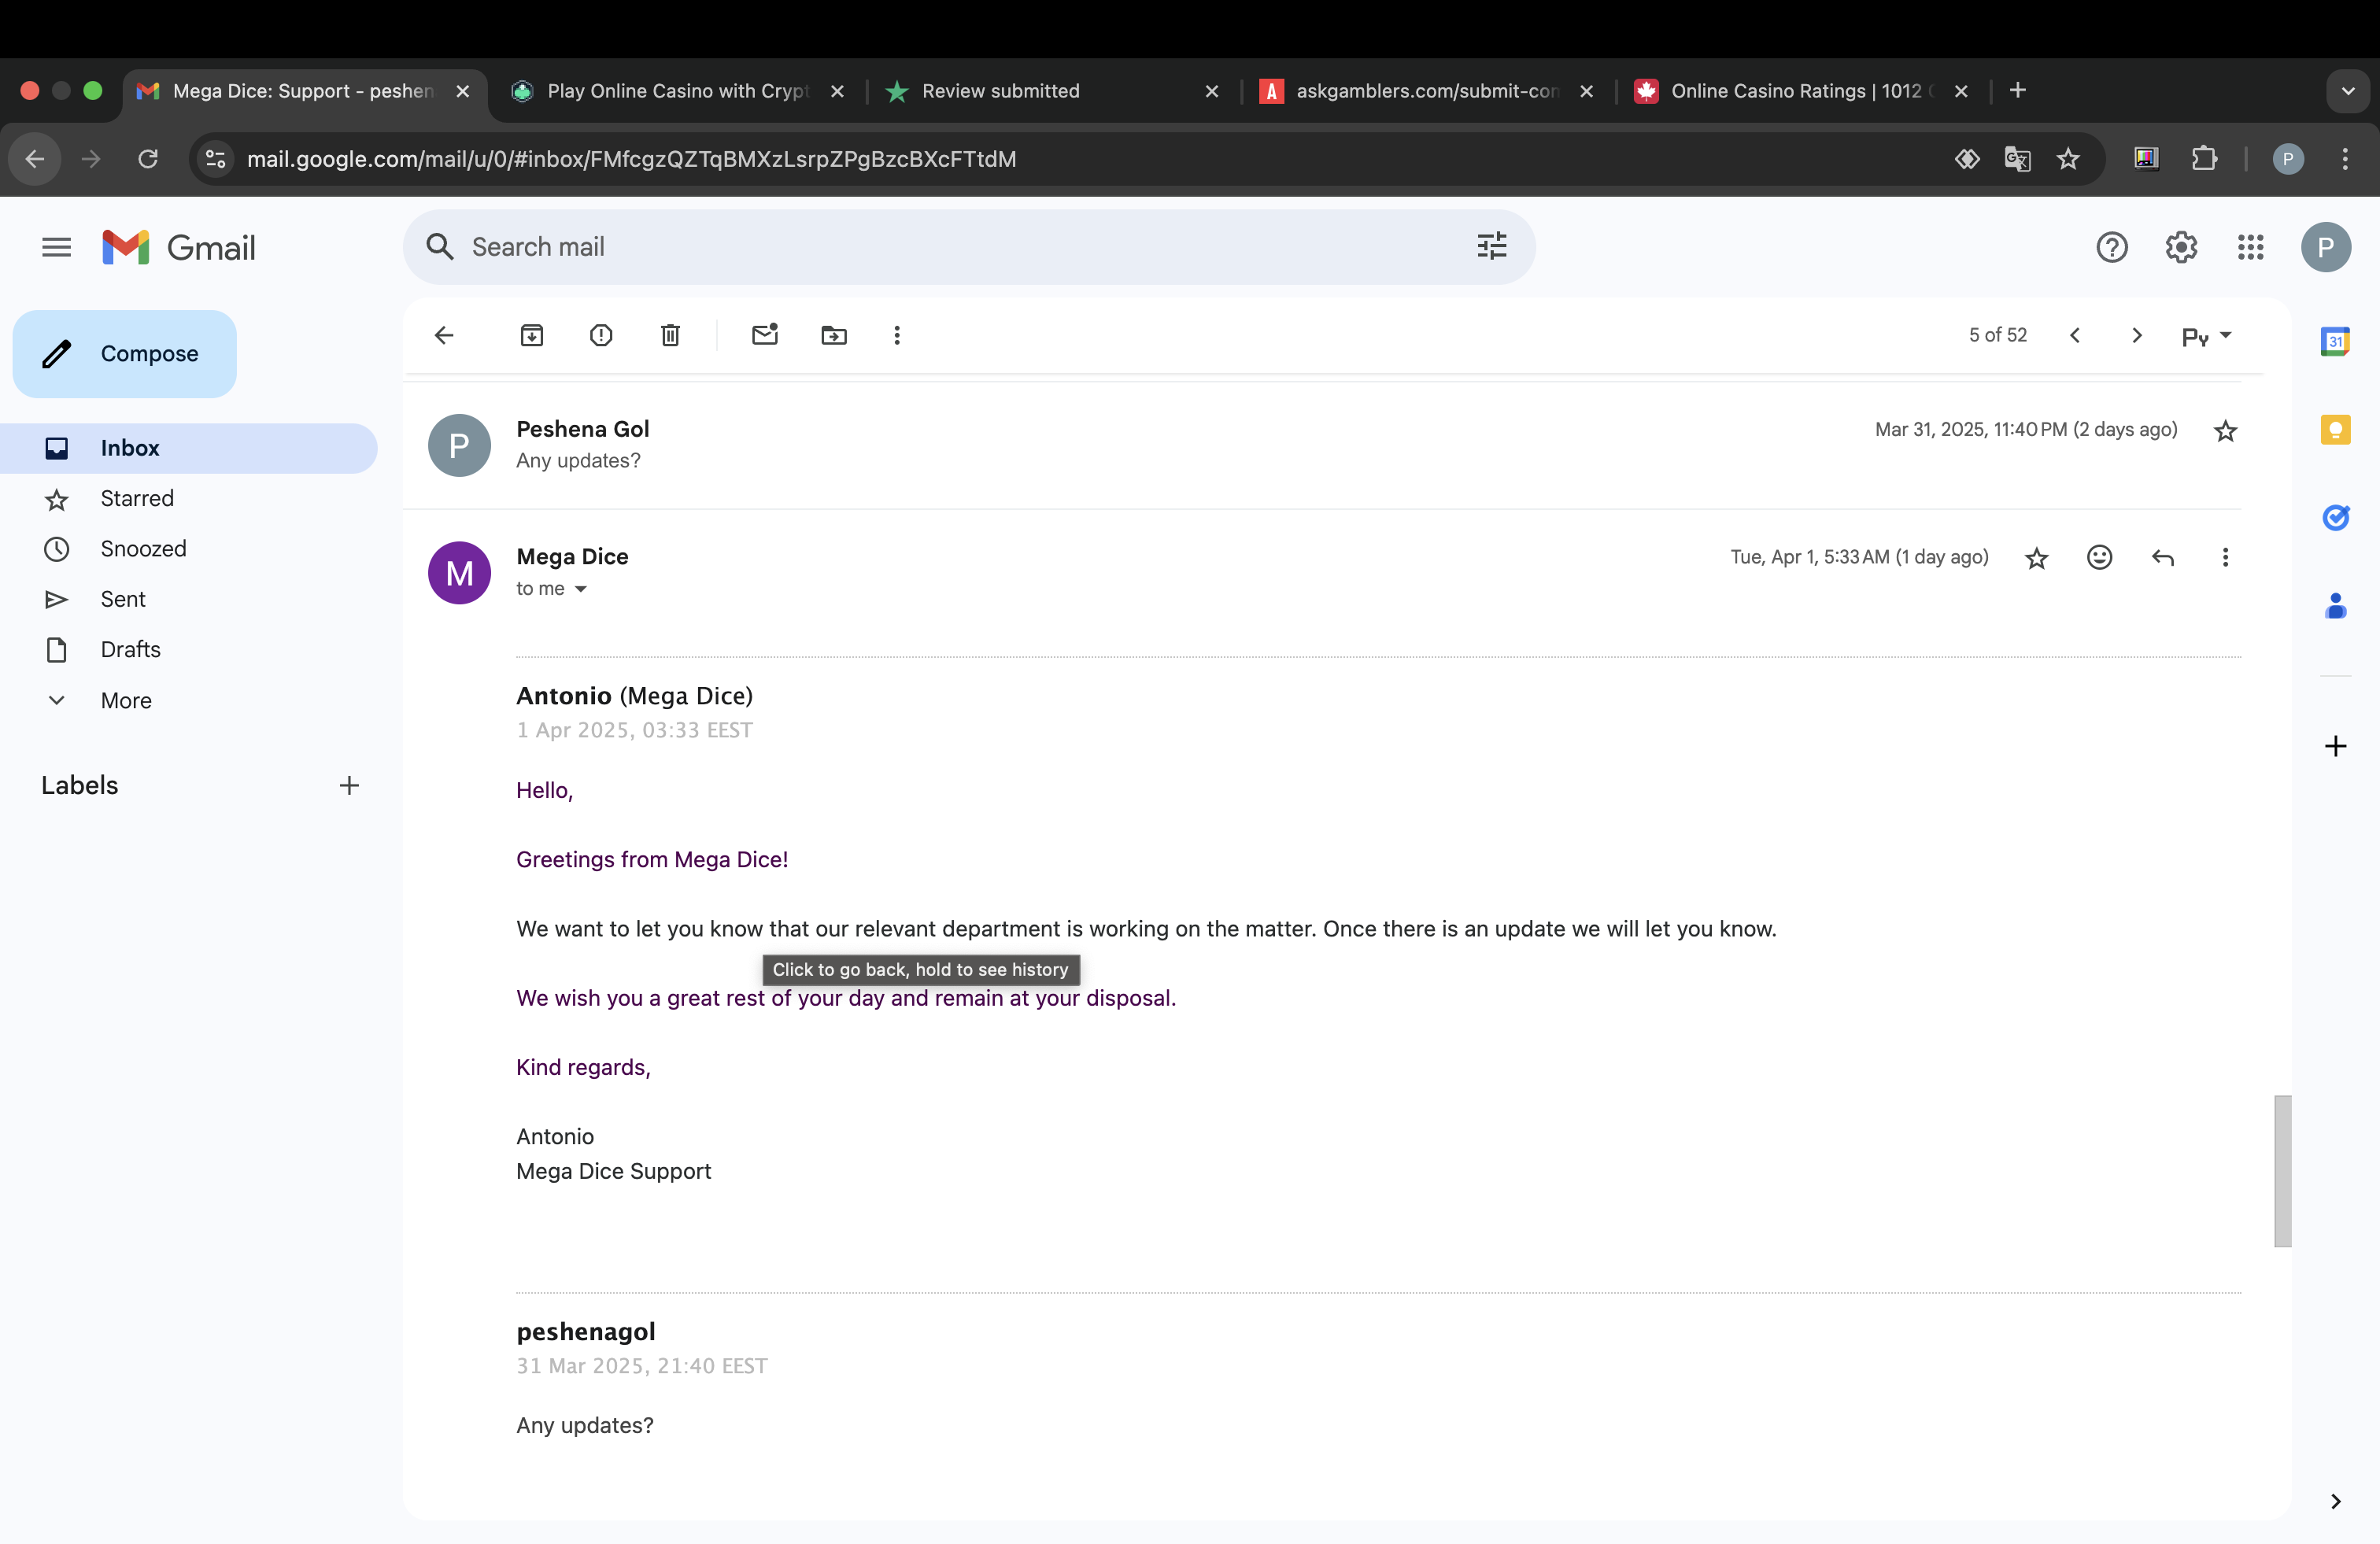Compose a new email
The height and width of the screenshot is (1544, 2380).
125,354
